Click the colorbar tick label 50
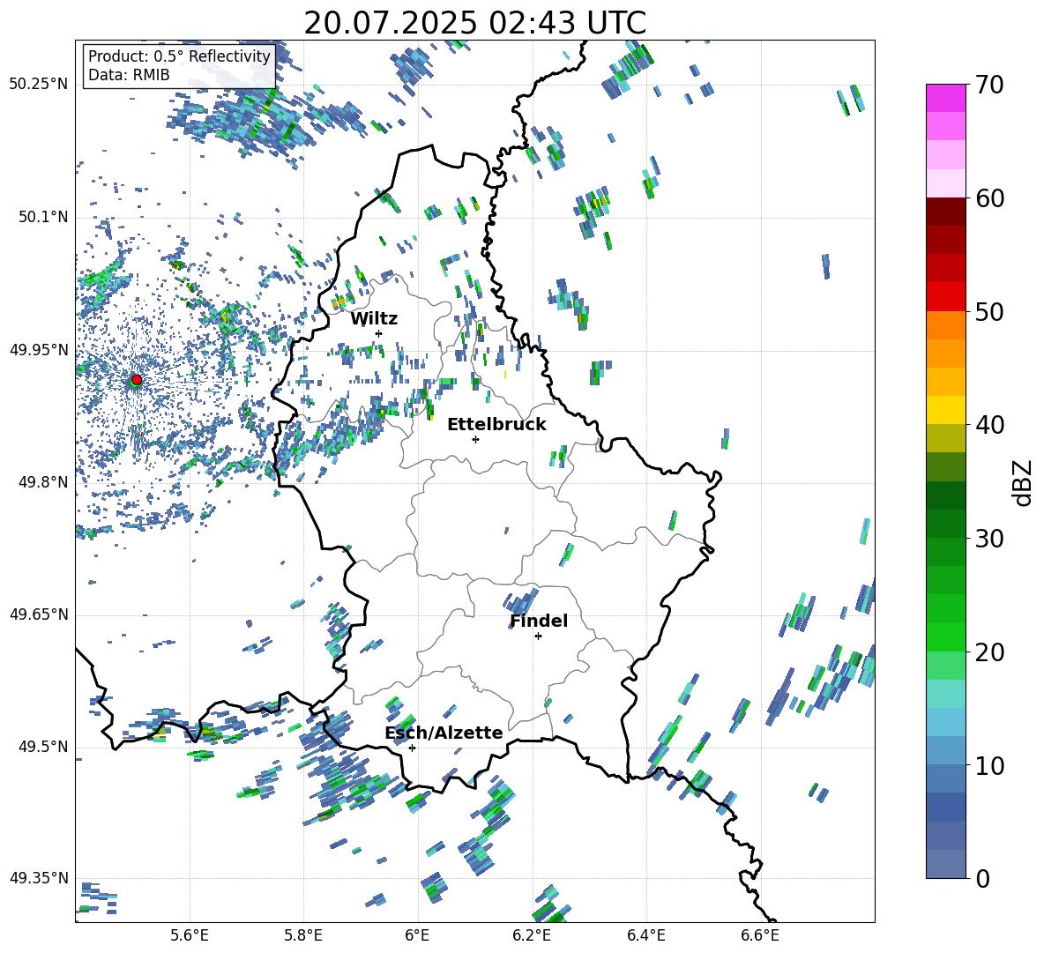This screenshot has width=1044, height=953. click(x=988, y=312)
